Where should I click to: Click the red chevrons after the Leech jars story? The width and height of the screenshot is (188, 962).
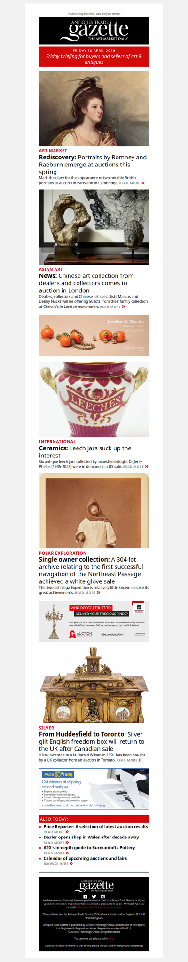(x=147, y=467)
